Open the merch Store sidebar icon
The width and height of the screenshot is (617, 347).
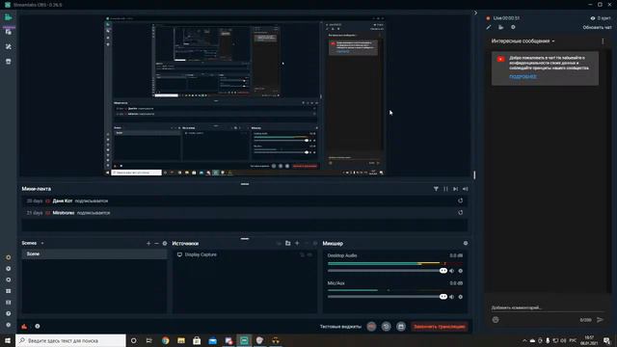point(9,62)
